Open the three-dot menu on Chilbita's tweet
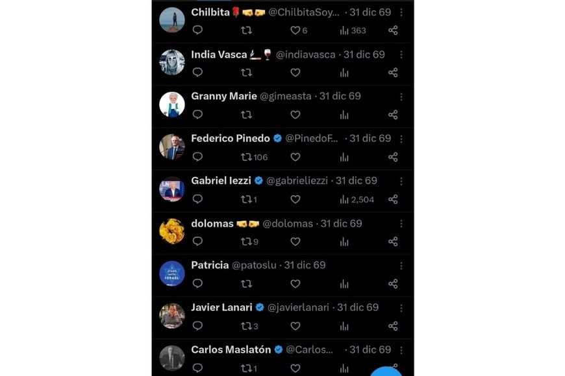The height and width of the screenshot is (376, 565). tap(401, 12)
